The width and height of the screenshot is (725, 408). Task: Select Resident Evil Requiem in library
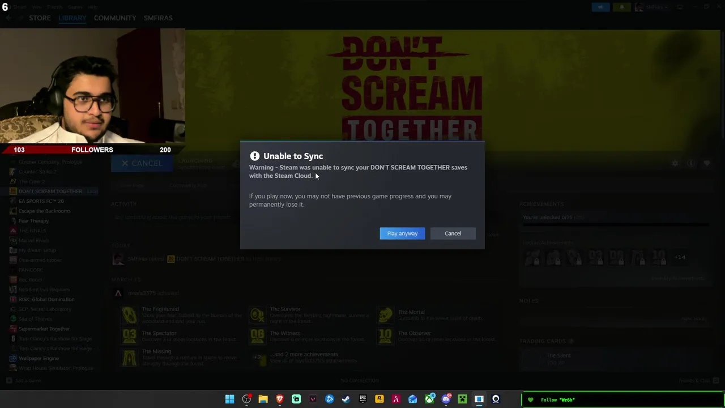pyautogui.click(x=44, y=290)
